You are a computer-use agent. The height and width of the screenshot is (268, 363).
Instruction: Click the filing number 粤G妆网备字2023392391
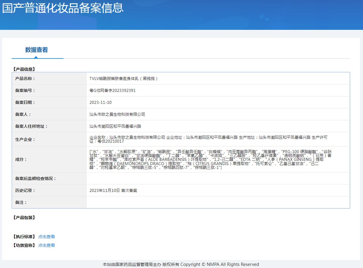[x=113, y=90]
